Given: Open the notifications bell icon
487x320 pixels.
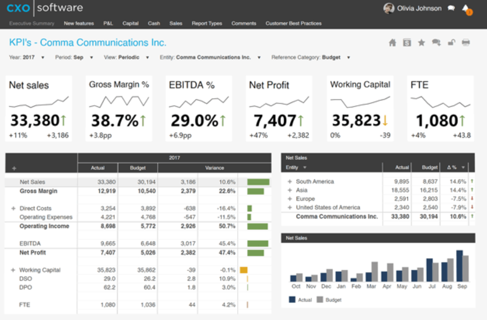Looking at the screenshot, I should tap(466, 9).
